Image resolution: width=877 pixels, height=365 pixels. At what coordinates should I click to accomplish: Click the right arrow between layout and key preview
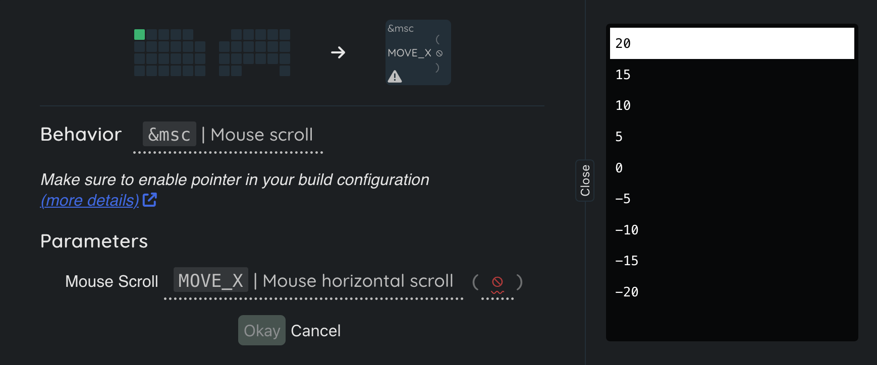(338, 52)
